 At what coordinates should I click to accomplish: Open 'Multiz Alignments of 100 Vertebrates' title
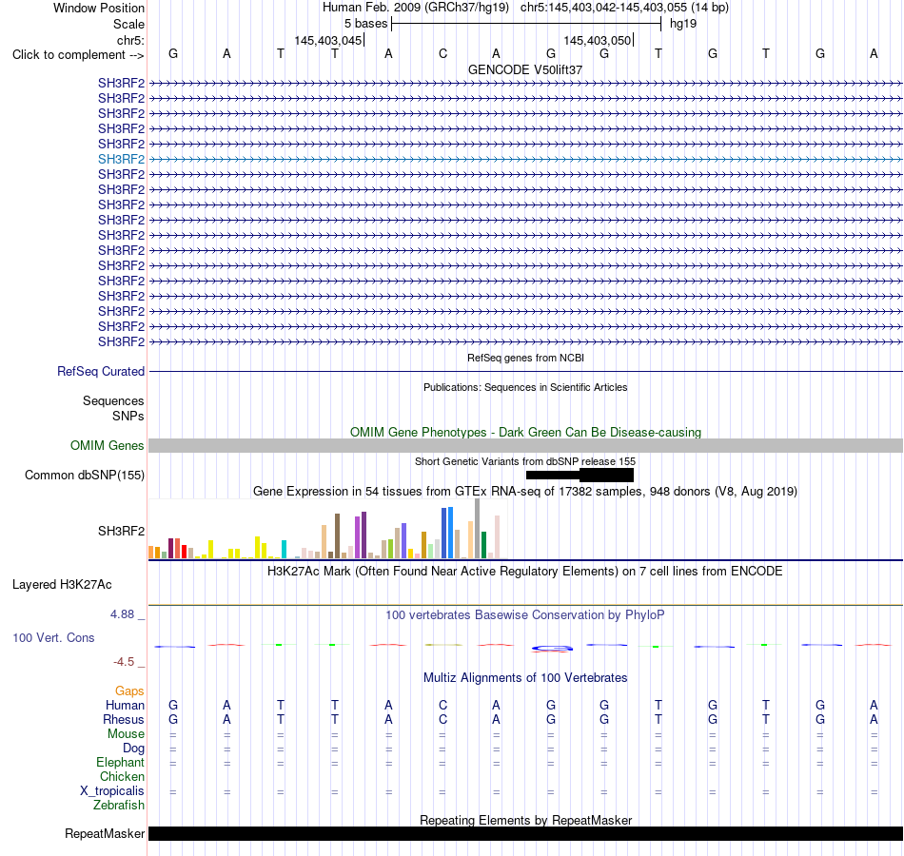point(525,678)
